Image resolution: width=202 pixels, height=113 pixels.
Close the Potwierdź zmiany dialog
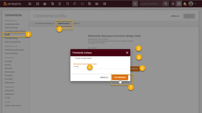point(127,53)
